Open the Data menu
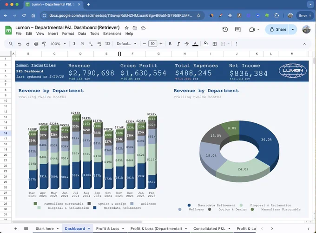The image size is (316, 233). click(x=82, y=33)
